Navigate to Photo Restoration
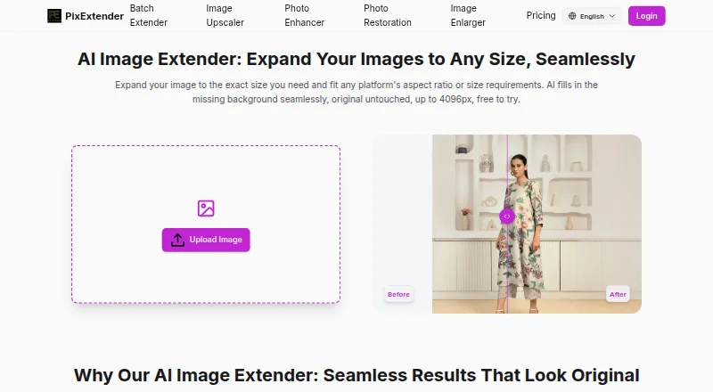The height and width of the screenshot is (392, 713). click(388, 15)
